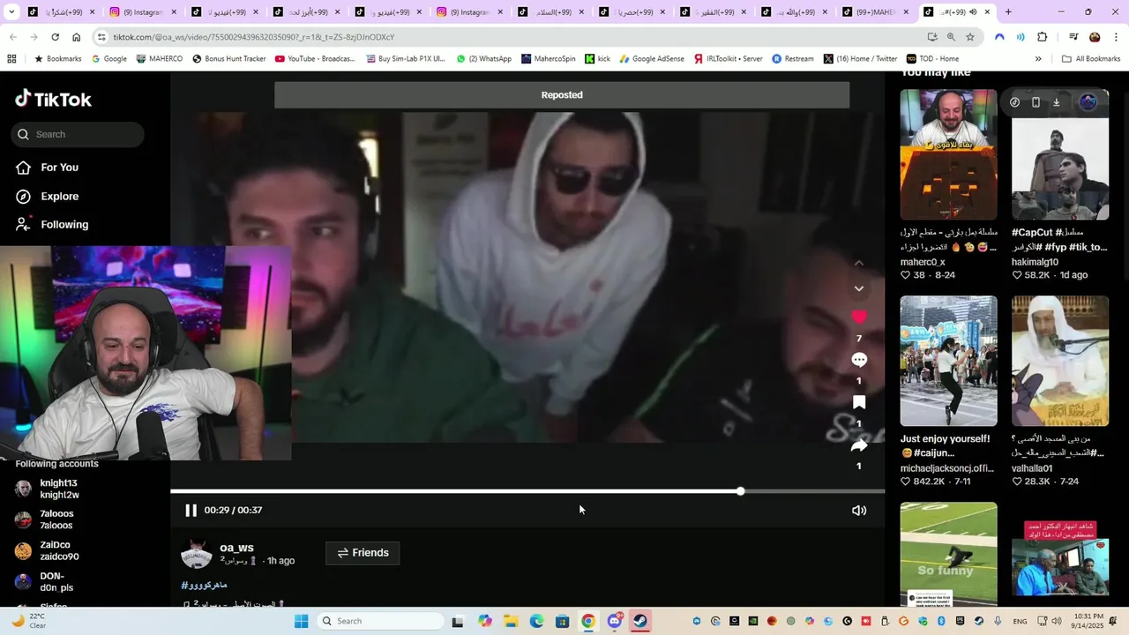The width and height of the screenshot is (1129, 635).
Task: Go back in browser history
Action: pyautogui.click(x=13, y=37)
